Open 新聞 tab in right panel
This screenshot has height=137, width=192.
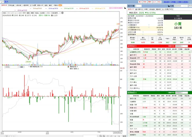(146, 9)
